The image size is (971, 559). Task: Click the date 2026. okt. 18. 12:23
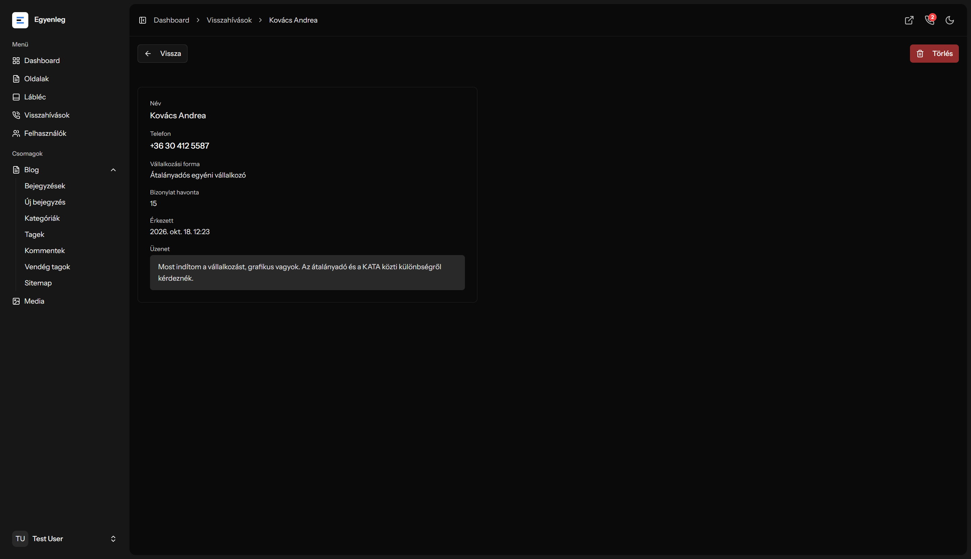coord(180,231)
